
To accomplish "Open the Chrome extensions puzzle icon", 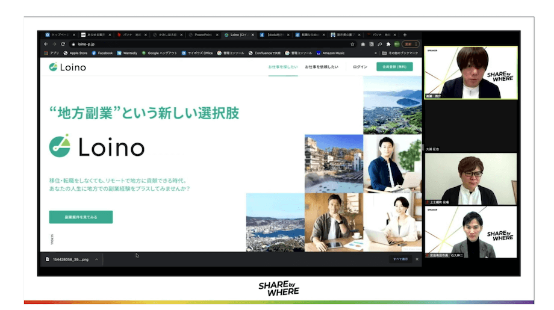I will tap(388, 44).
